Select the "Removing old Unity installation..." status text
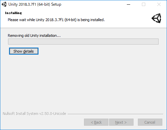 (34, 36)
